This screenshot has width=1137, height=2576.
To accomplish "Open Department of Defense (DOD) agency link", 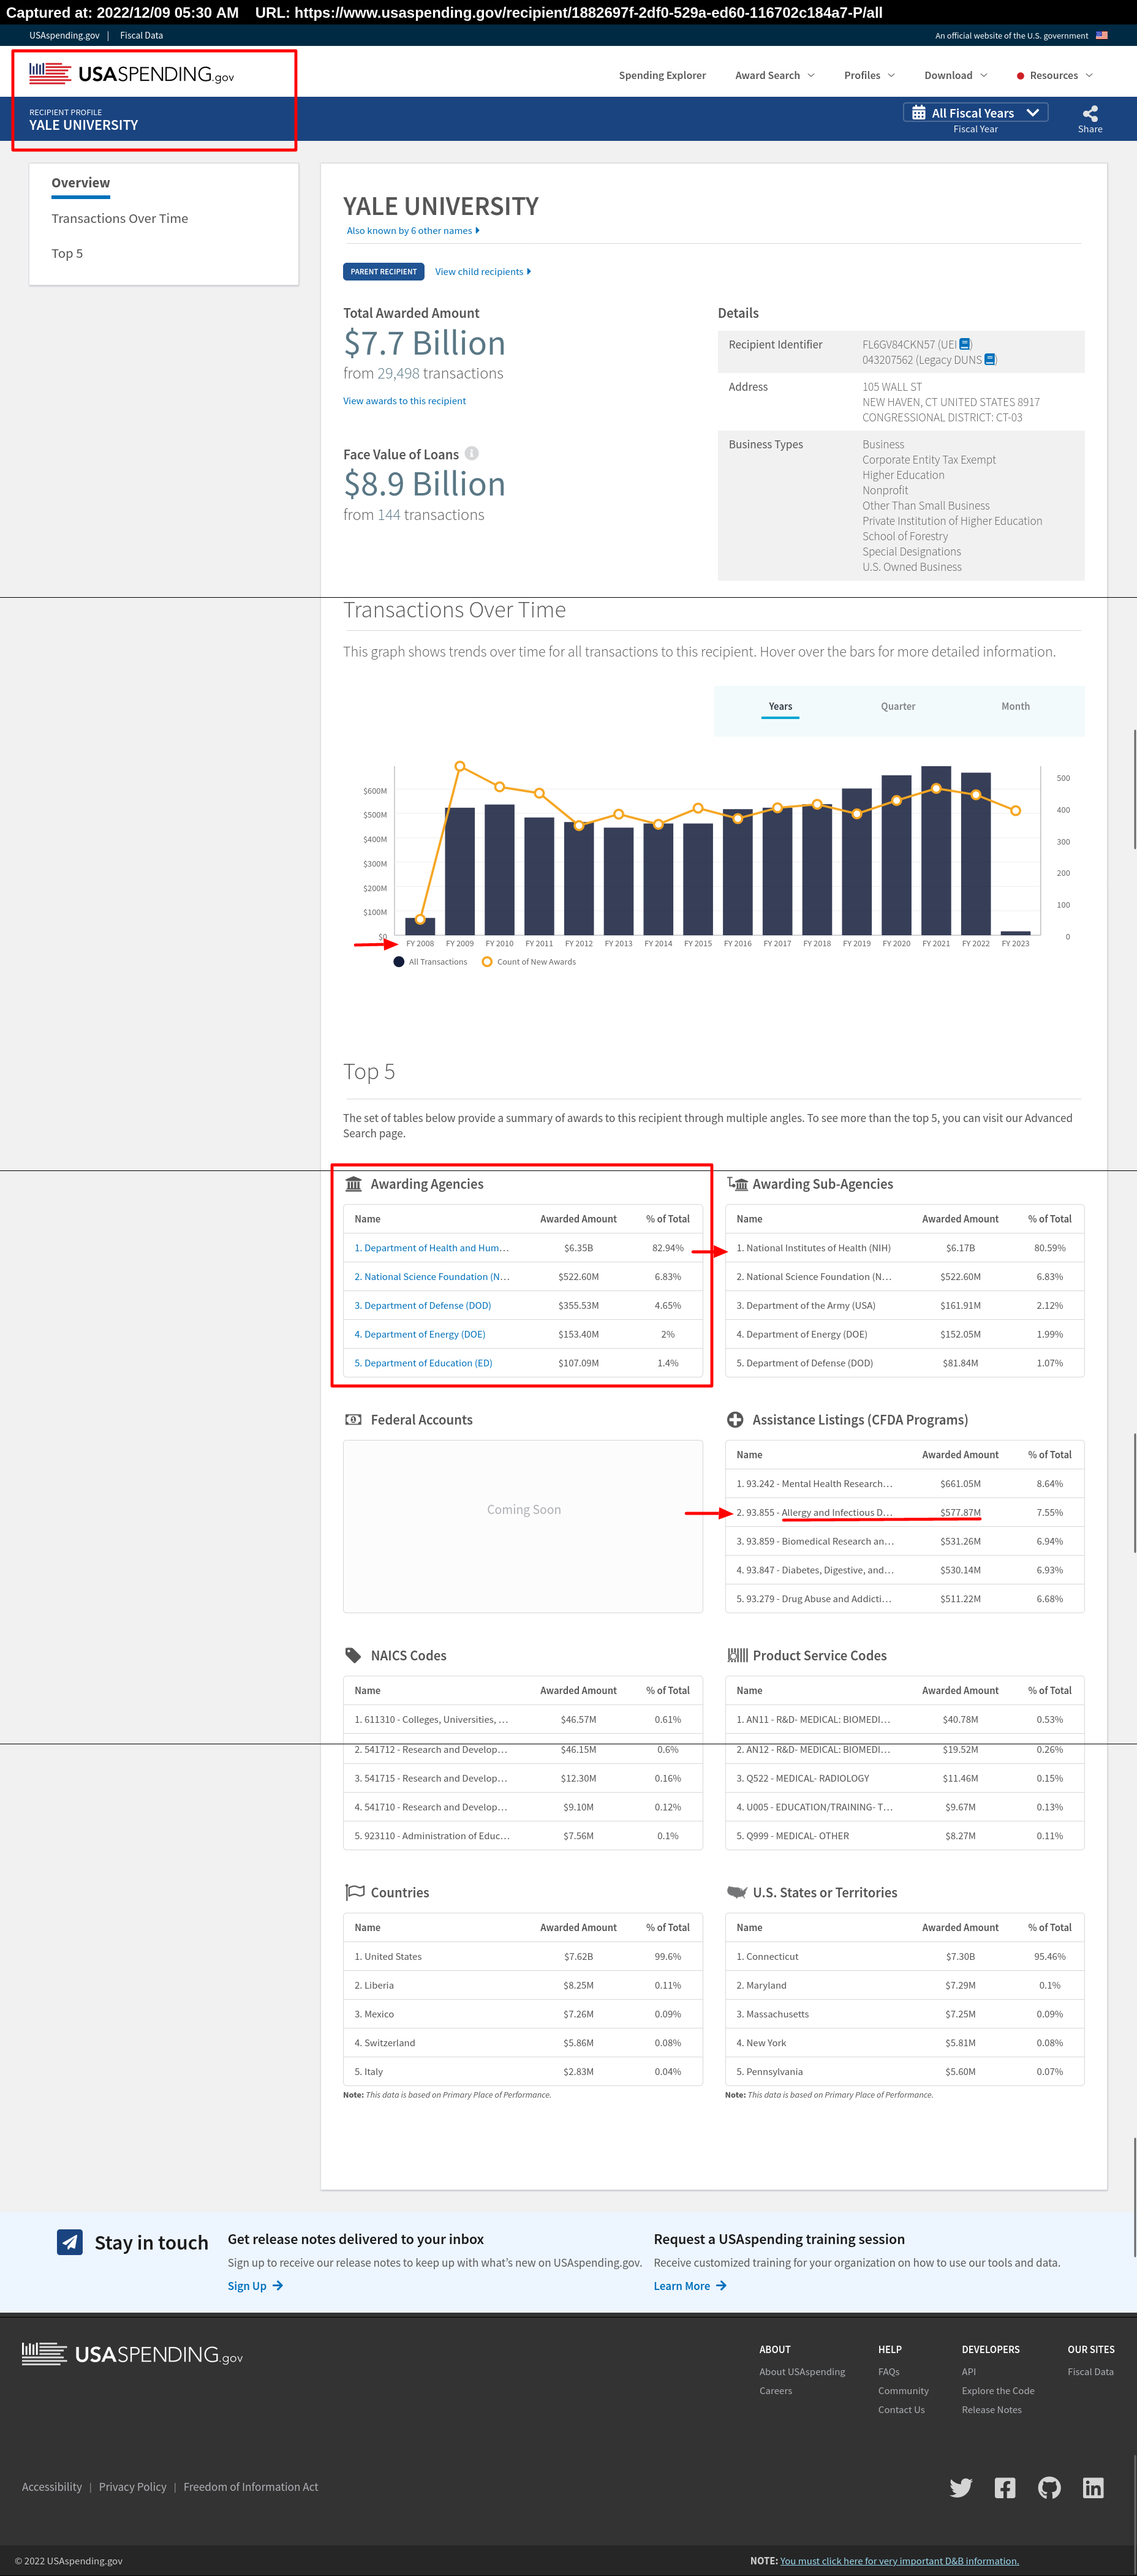I will tap(422, 1306).
